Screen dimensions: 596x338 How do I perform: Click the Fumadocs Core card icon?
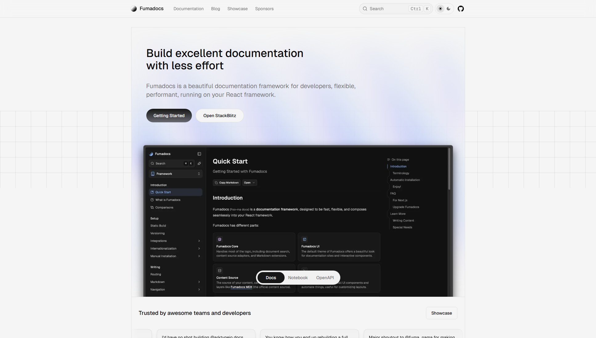220,239
